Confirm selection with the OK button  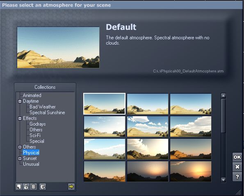point(237,157)
